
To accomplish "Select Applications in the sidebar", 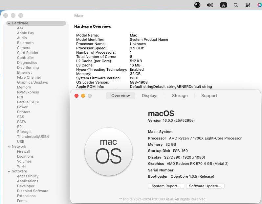I will pos(28,181).
